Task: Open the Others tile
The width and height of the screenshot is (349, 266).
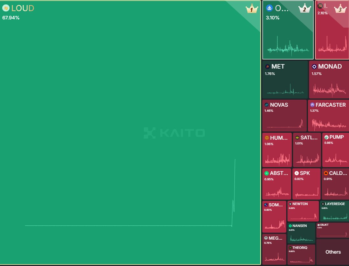Action: [x=333, y=252]
